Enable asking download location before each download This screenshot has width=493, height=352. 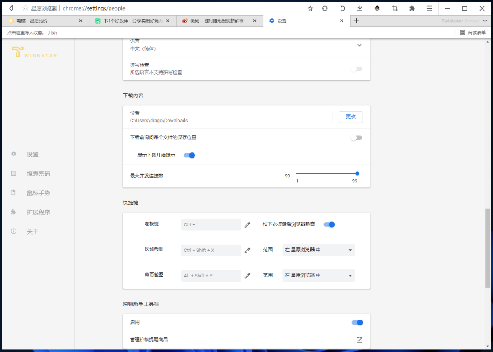[x=356, y=137]
